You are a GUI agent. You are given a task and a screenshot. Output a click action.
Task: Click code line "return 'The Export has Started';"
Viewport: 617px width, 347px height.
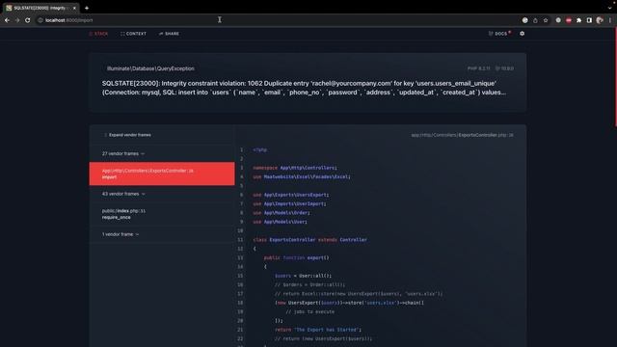pos(318,330)
